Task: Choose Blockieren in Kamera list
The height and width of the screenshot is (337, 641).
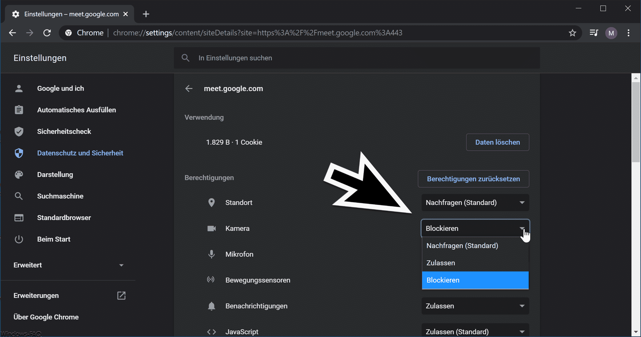Action: pyautogui.click(x=475, y=280)
